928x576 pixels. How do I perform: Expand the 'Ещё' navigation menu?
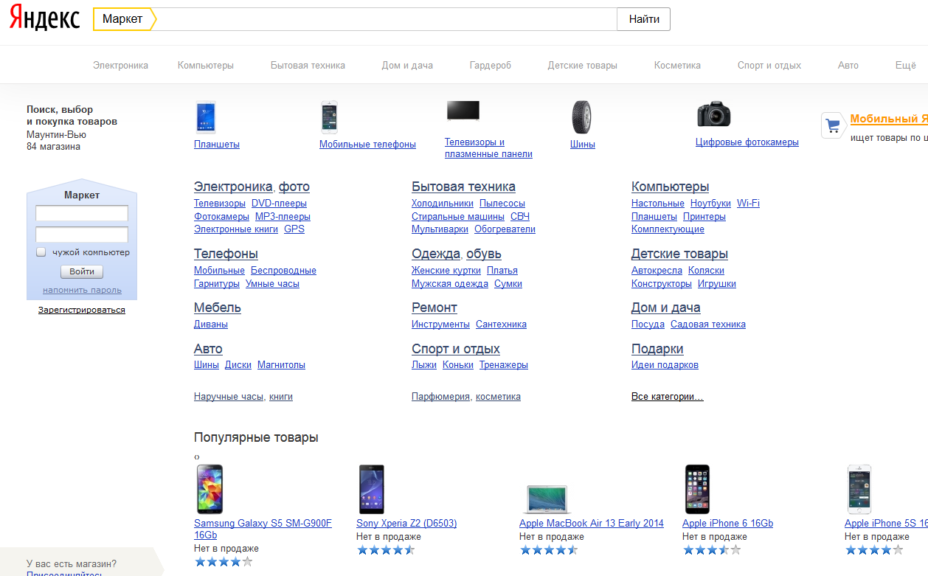[x=905, y=65]
